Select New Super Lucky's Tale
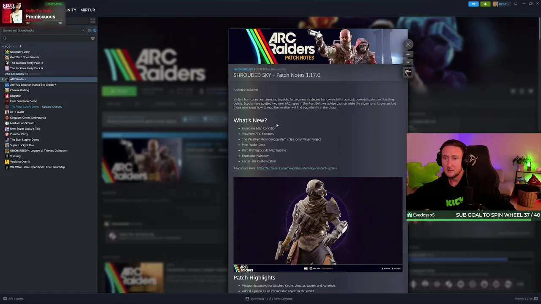541x304 pixels. pyautogui.click(x=25, y=129)
